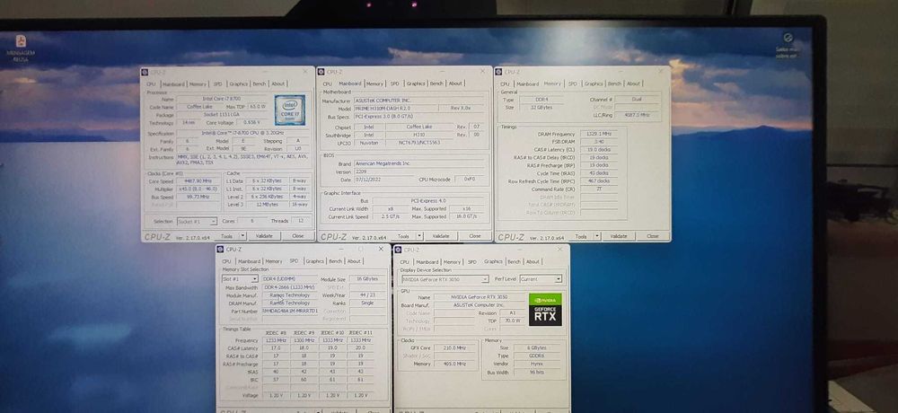Click the CPU-Z title icon in Graphics window
Viewport: 898px width, 413px height.
pyautogui.click(x=399, y=250)
